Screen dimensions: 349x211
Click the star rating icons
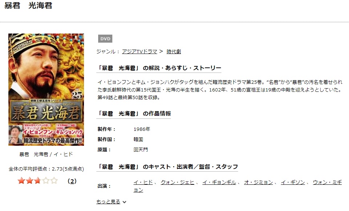coord(37,181)
